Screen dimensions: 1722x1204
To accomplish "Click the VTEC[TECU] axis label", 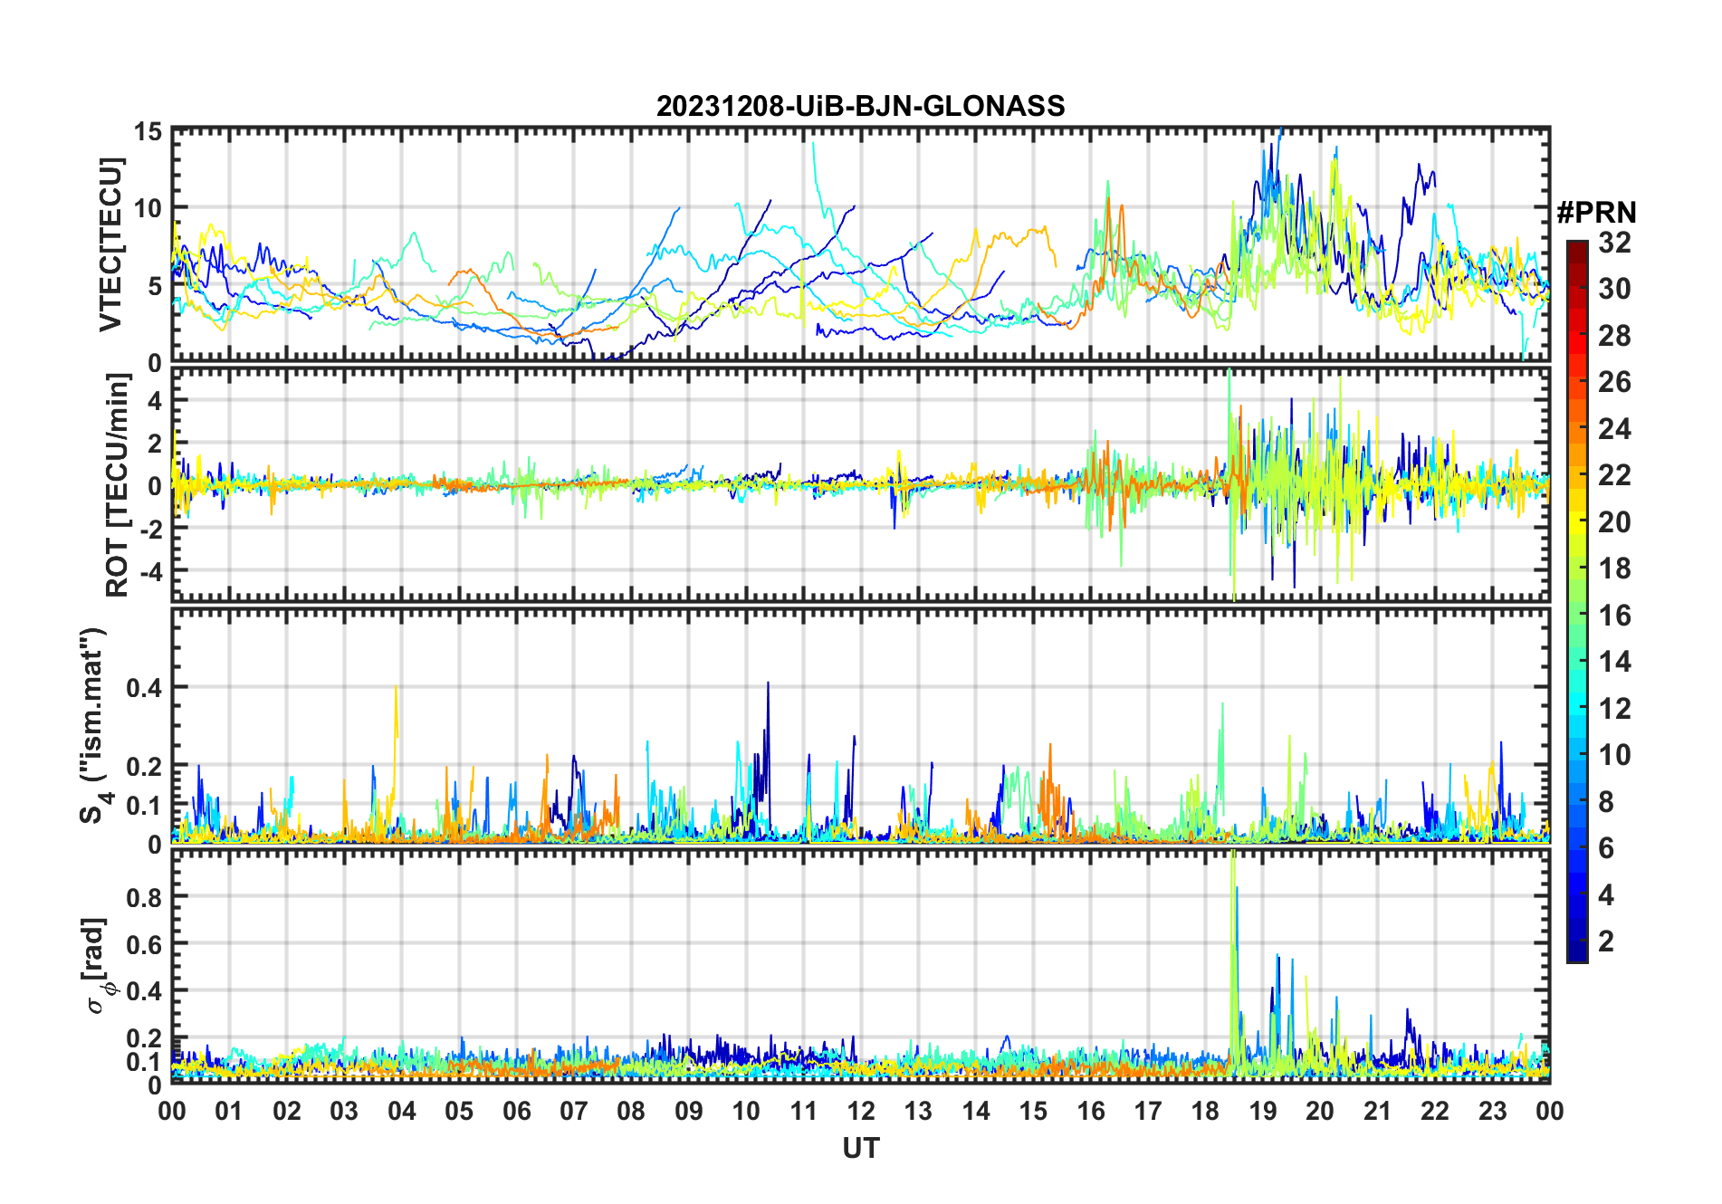I will coord(110,244).
